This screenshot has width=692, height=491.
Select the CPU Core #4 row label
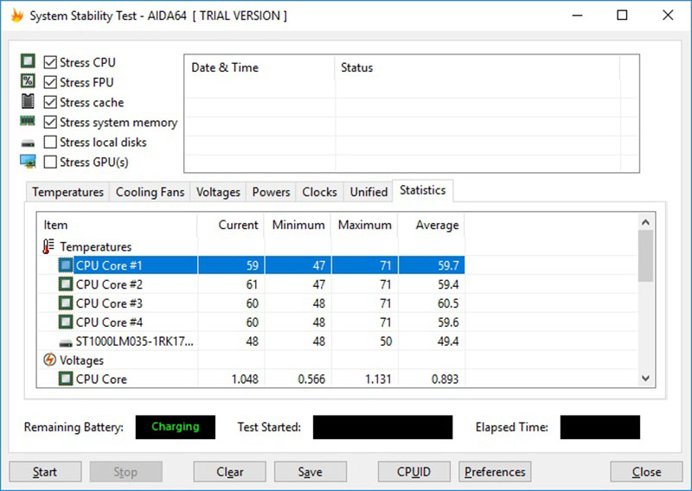pyautogui.click(x=109, y=322)
